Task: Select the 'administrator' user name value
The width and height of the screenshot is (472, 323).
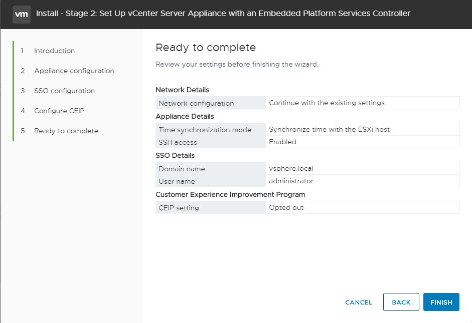Action: (291, 181)
